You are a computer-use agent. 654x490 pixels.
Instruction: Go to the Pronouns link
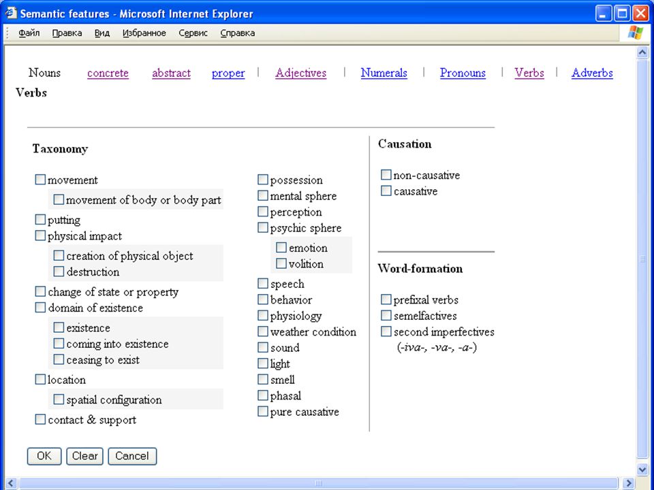tap(463, 73)
